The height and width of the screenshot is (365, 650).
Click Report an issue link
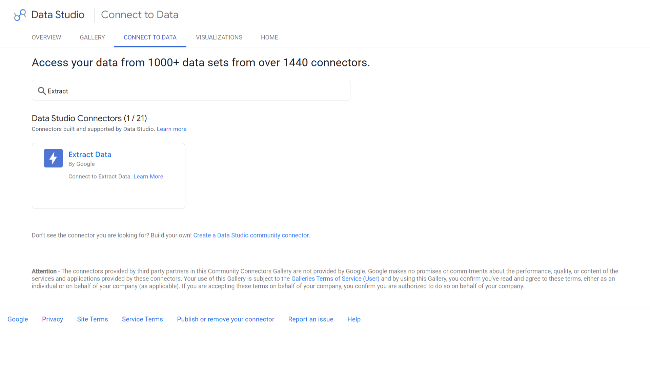click(311, 319)
